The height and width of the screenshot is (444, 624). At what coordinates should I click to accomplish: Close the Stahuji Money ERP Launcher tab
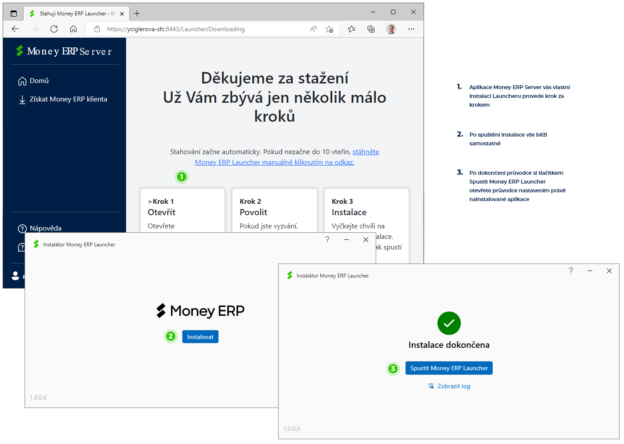coord(122,14)
